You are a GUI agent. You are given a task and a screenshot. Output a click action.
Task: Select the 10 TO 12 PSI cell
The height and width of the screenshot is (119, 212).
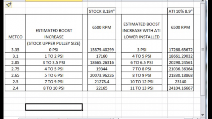coord(141,82)
